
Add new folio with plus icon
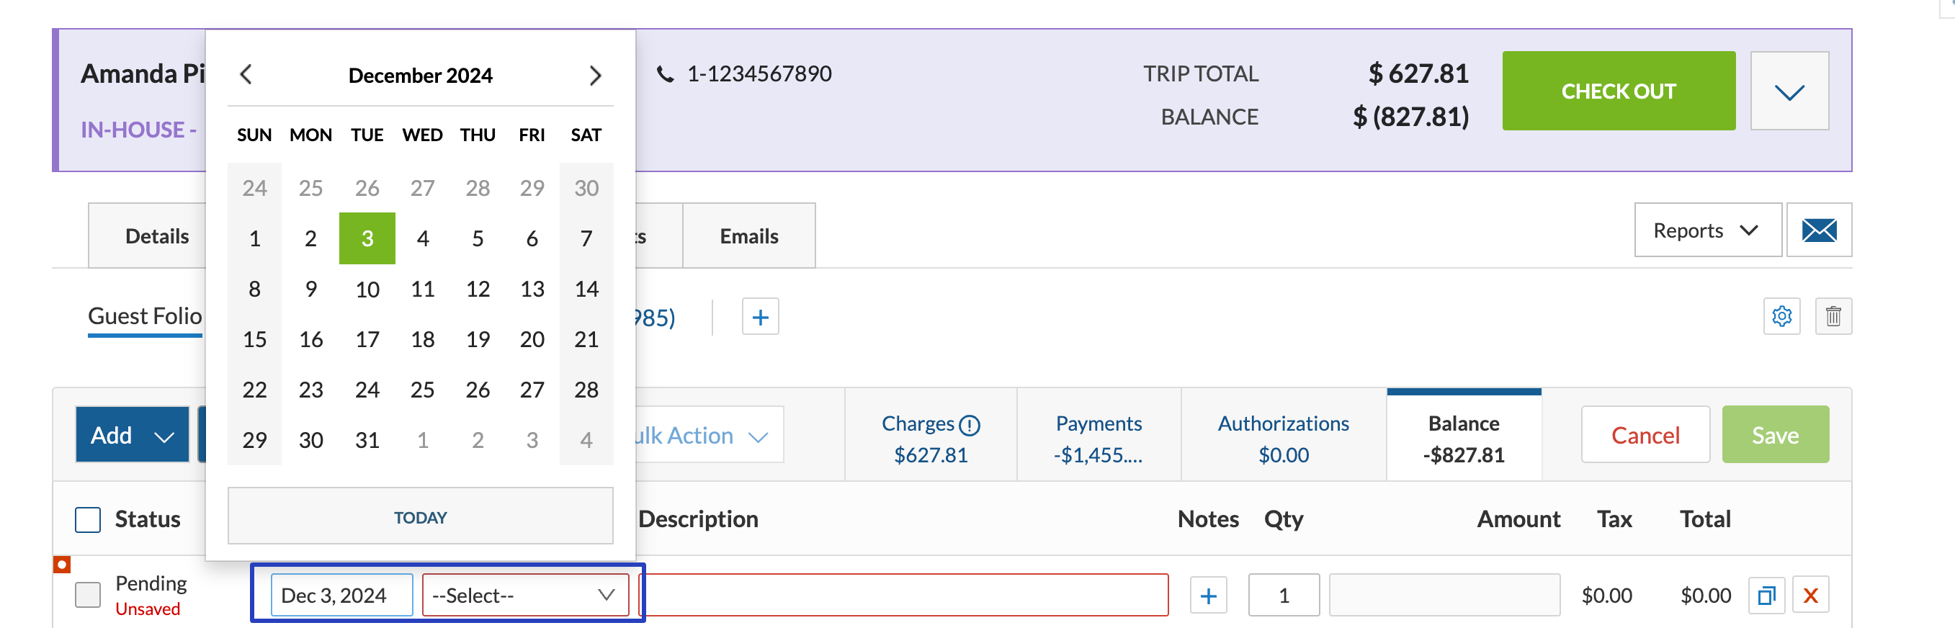[760, 317]
